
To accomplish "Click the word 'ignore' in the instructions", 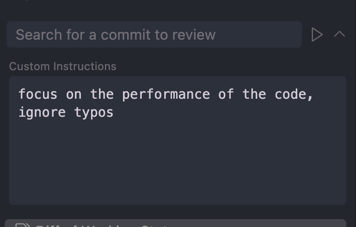I will tap(42, 113).
